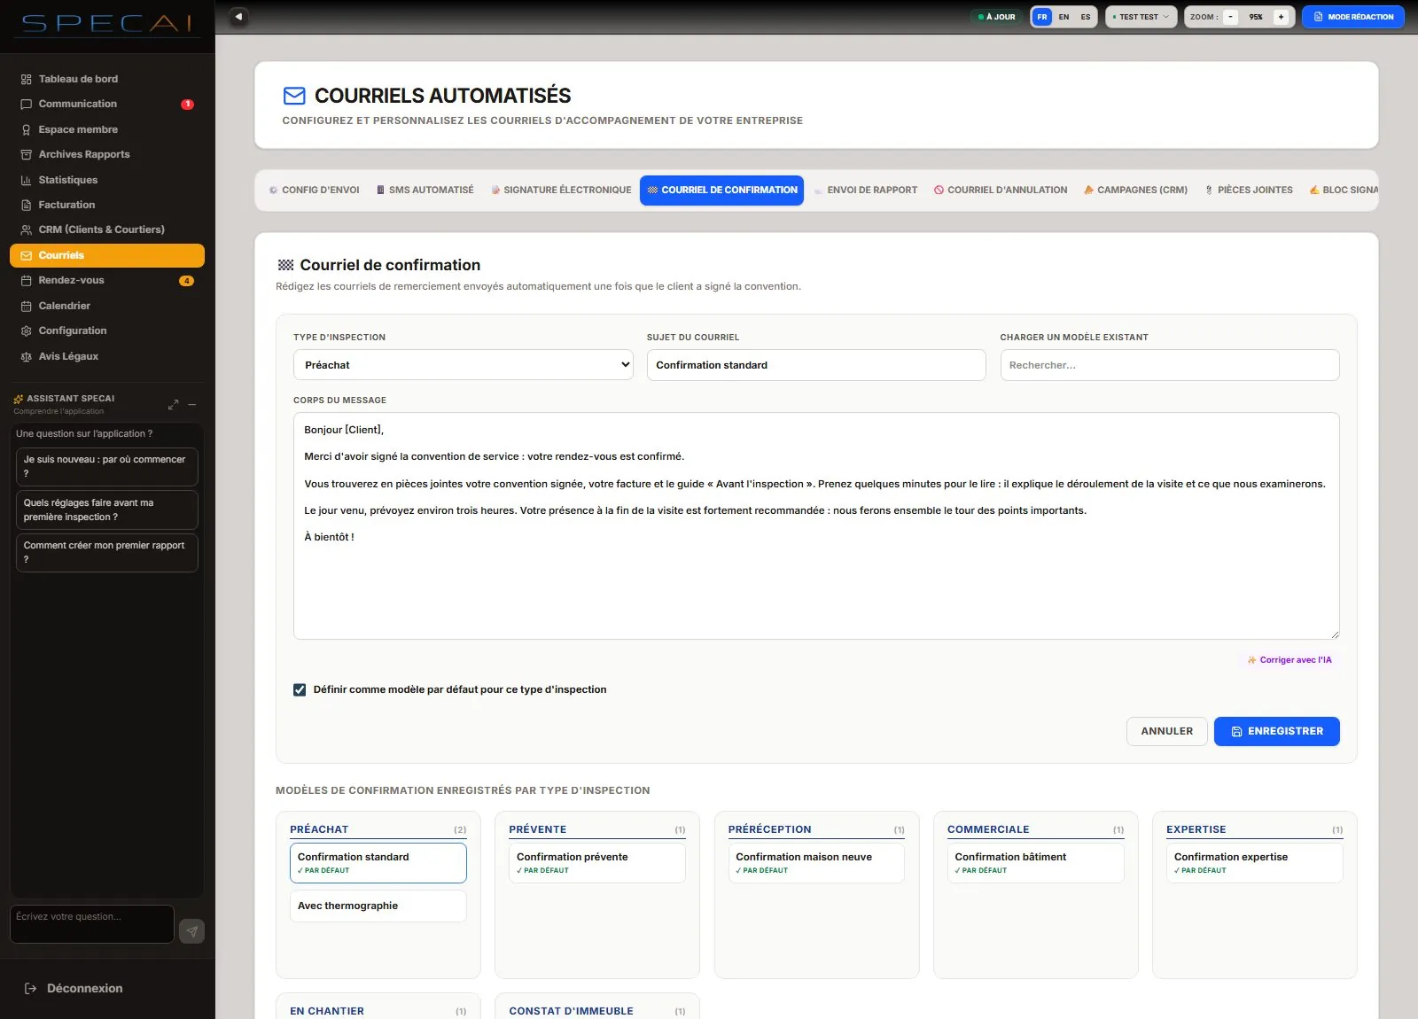The width and height of the screenshot is (1418, 1019).
Task: Click the Communication red notification badge
Action: [187, 105]
